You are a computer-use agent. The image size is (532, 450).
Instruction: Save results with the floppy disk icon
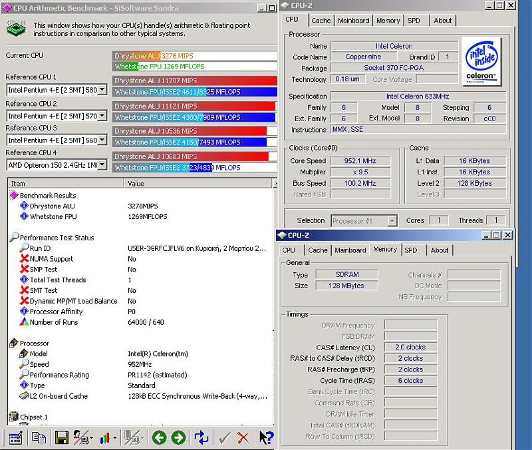(61, 437)
